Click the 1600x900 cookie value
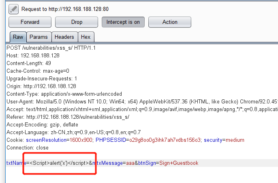Viewport: 278px width, 183px height. point(81,140)
